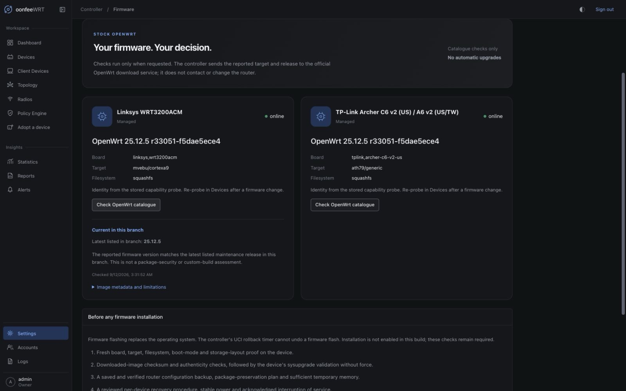The width and height of the screenshot is (626, 391).
Task: Click the page vertical scrollbar
Action: [623, 194]
